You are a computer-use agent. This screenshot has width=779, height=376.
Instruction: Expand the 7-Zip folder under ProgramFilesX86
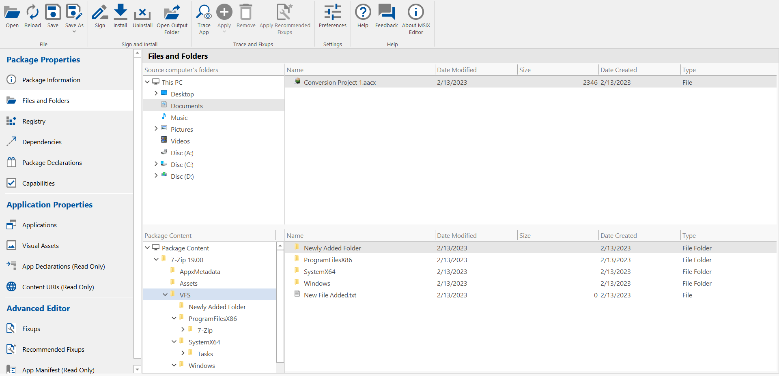coord(183,330)
